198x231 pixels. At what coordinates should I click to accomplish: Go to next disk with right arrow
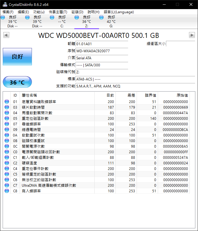192,35
